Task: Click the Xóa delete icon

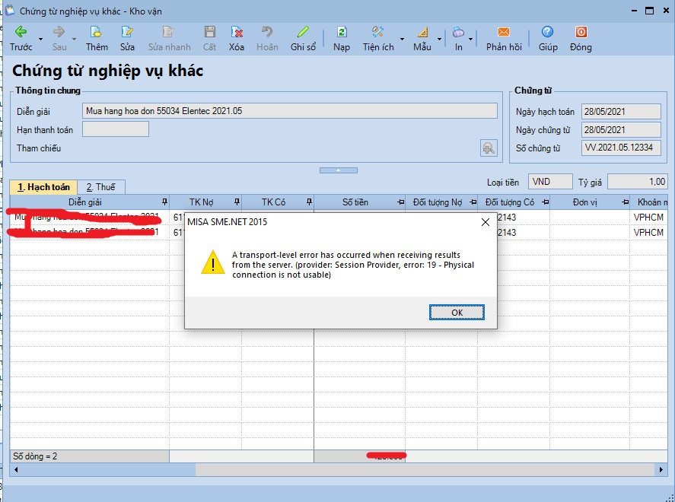Action: click(237, 32)
